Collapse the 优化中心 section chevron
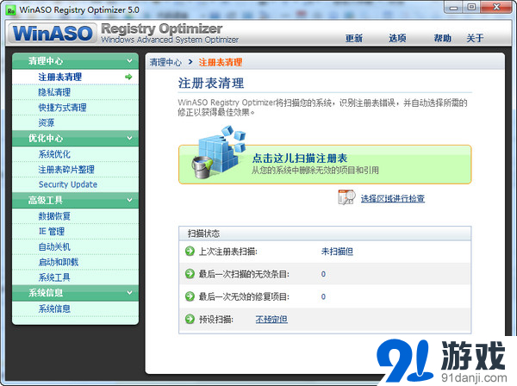This screenshot has width=517, height=386. point(129,138)
